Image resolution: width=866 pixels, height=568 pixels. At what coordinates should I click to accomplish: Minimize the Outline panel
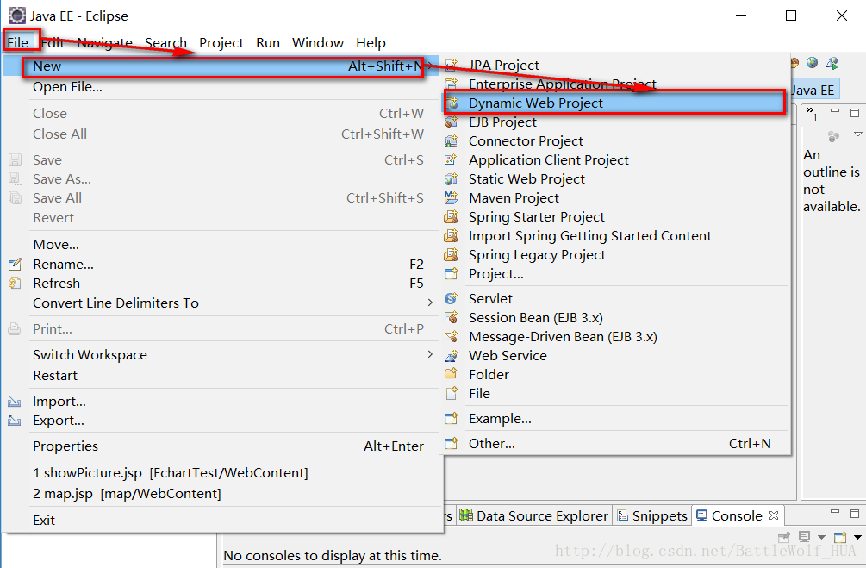point(835,111)
